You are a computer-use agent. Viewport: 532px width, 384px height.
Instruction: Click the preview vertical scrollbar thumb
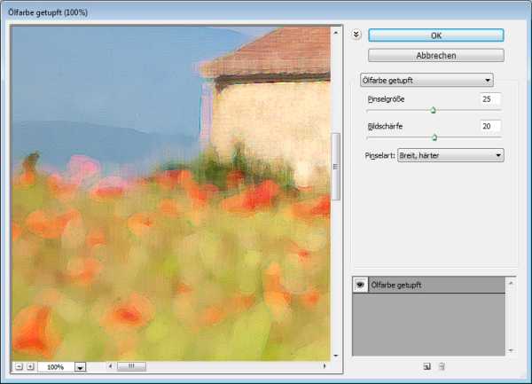coord(336,166)
